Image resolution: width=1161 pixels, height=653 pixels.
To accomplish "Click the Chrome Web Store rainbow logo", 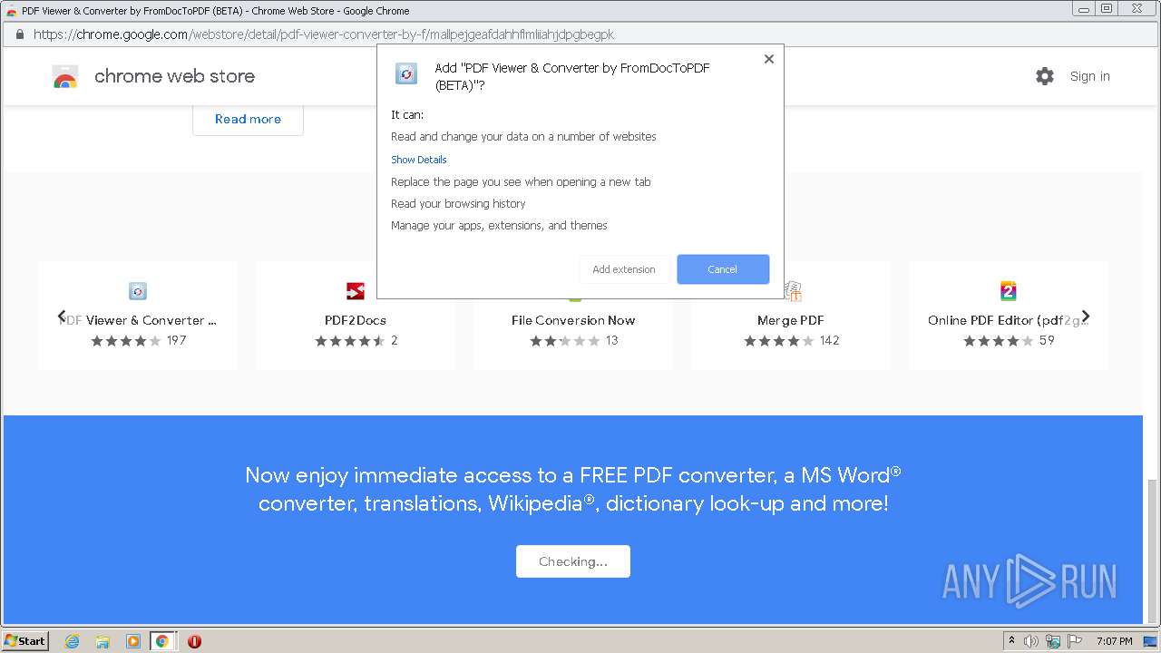I will (x=65, y=77).
